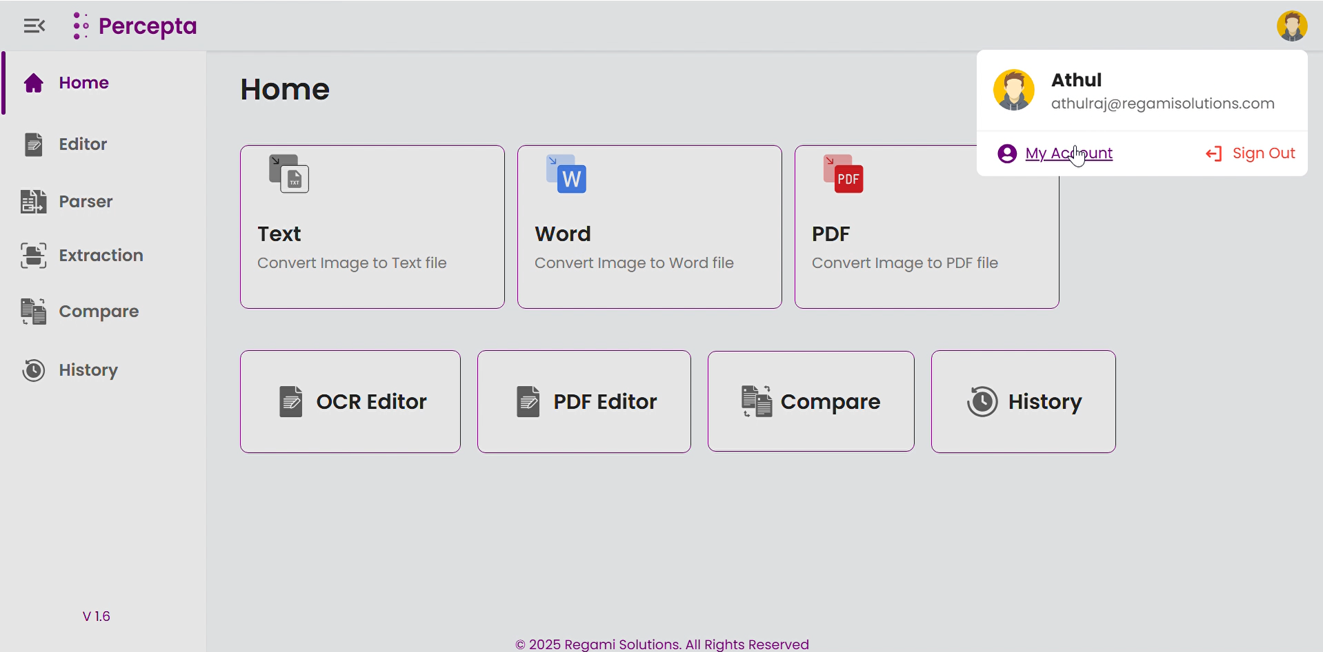Open the profile avatar dropdown
The image size is (1323, 652).
click(x=1291, y=26)
